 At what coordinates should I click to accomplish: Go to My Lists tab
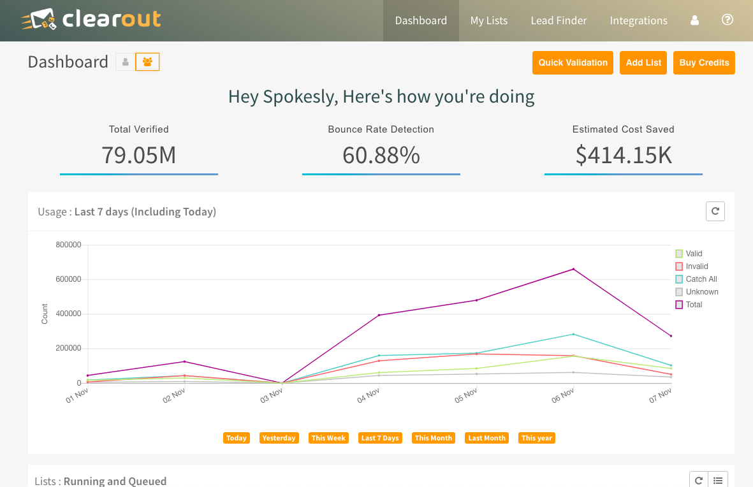pyautogui.click(x=489, y=20)
